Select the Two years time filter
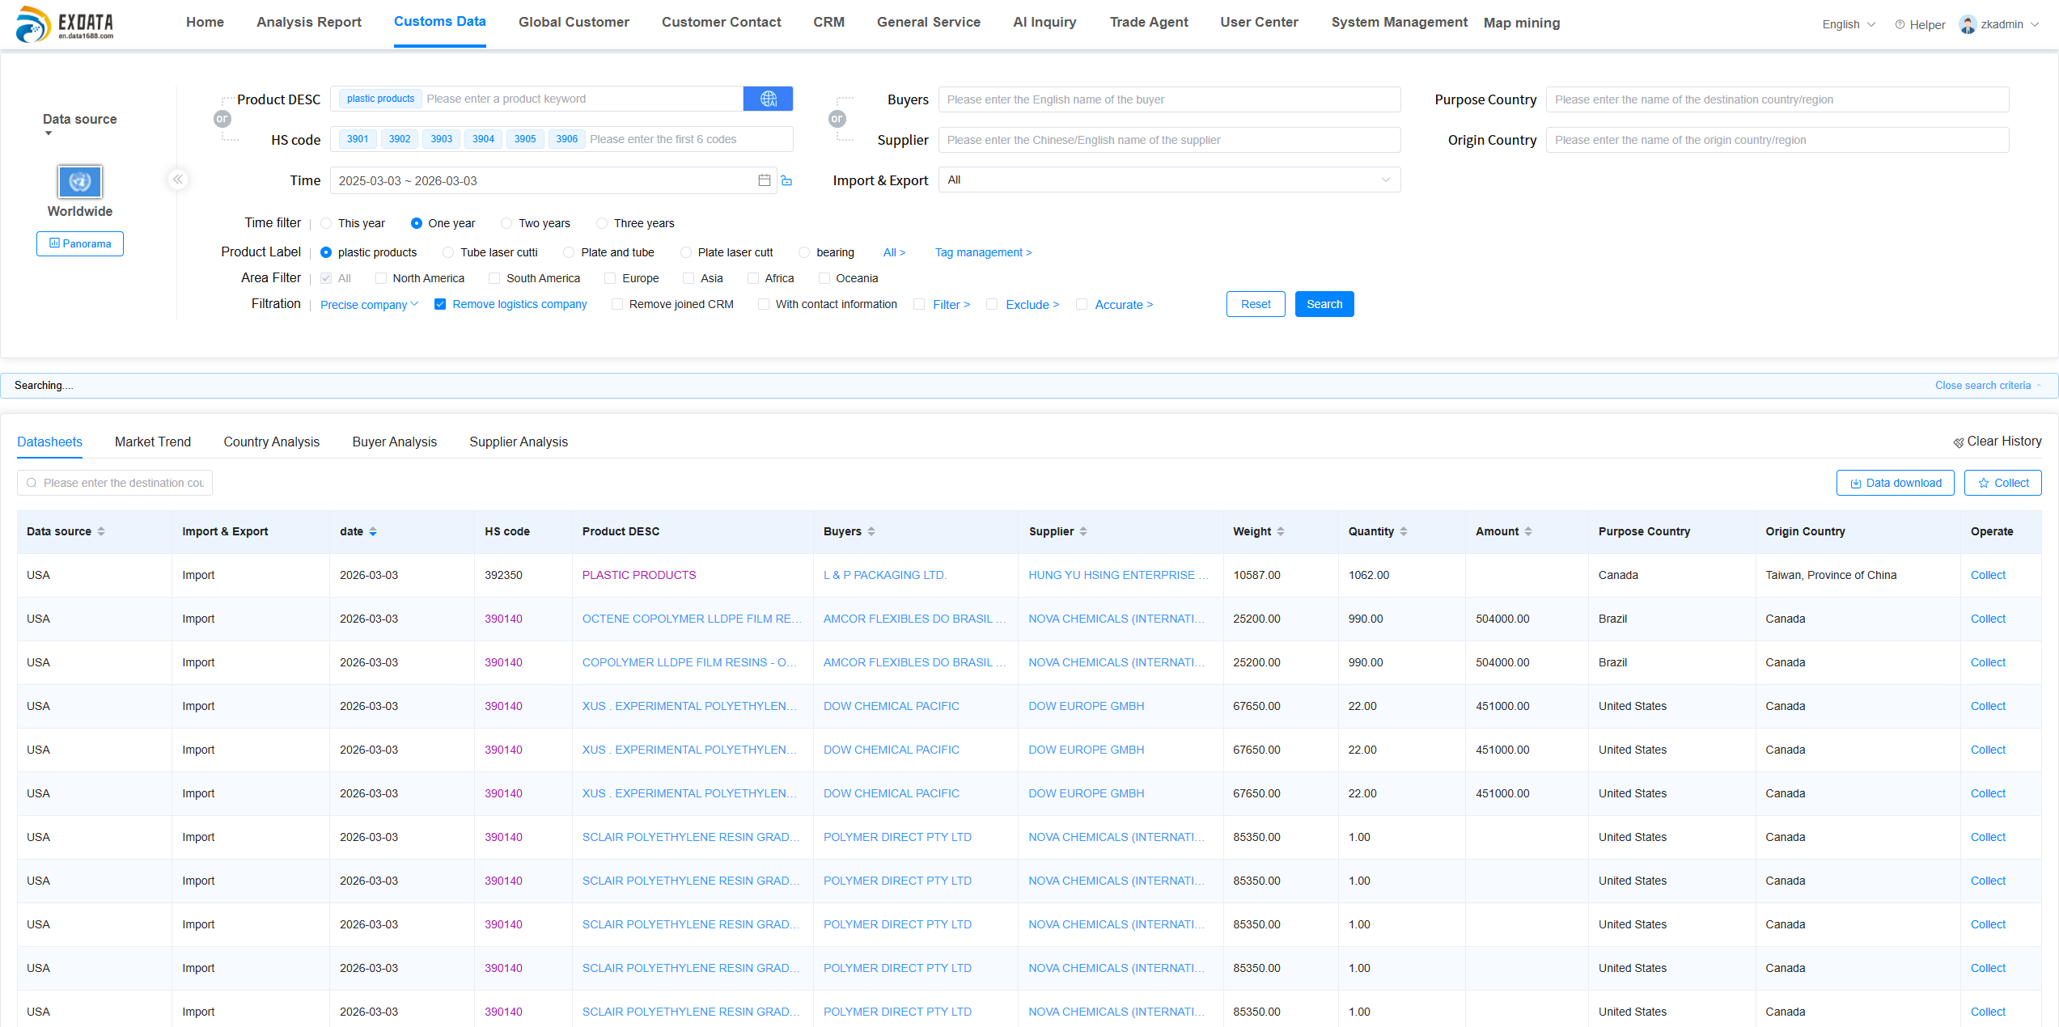The image size is (2059, 1027). pyautogui.click(x=506, y=223)
